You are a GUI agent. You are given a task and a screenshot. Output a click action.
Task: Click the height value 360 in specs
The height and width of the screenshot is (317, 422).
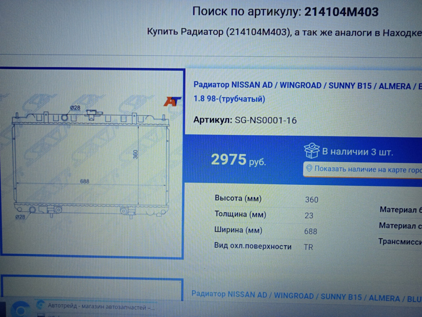click(x=311, y=200)
